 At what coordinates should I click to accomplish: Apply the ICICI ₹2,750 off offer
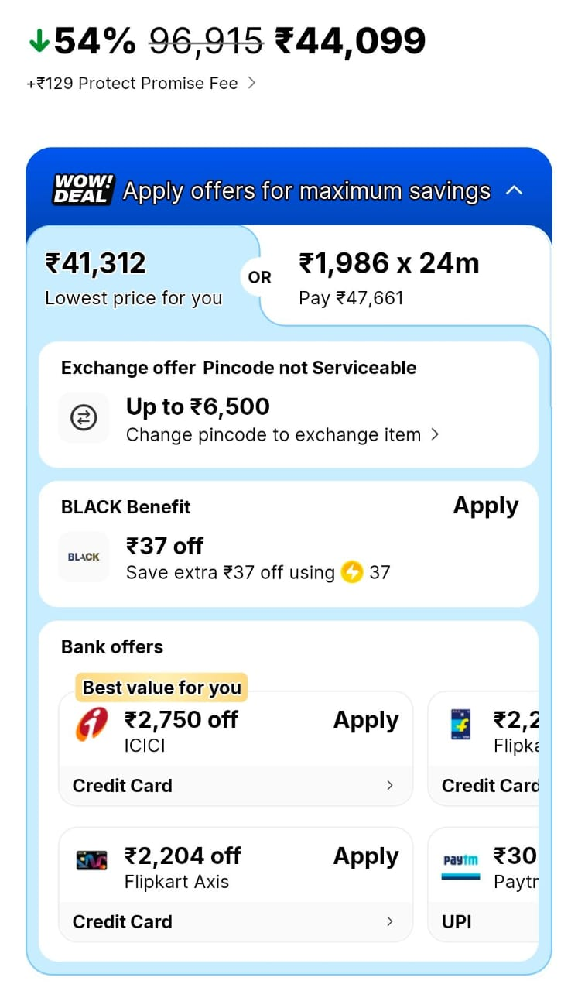(366, 720)
